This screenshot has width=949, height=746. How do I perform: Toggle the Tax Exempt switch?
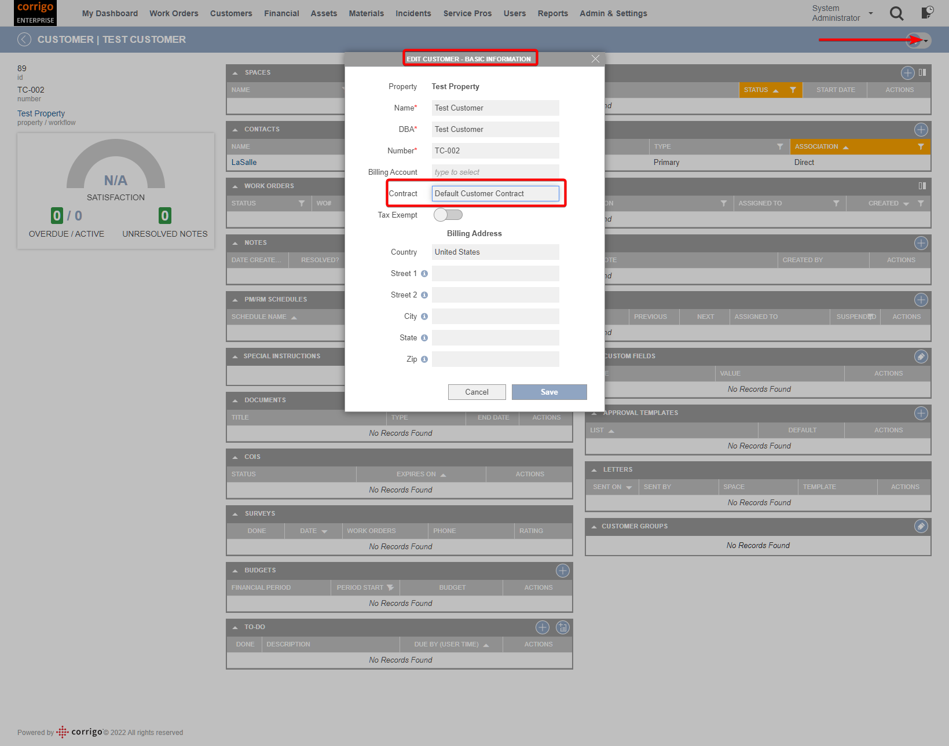[x=448, y=215]
